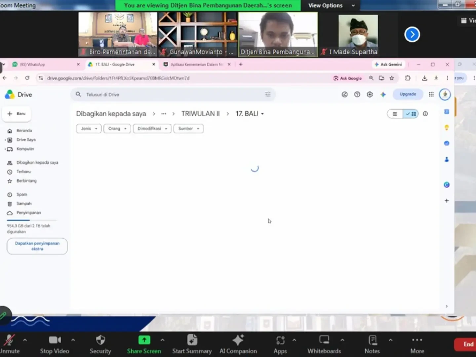Click Ask Gemini in Chrome title bar
The width and height of the screenshot is (476, 357).
point(388,64)
